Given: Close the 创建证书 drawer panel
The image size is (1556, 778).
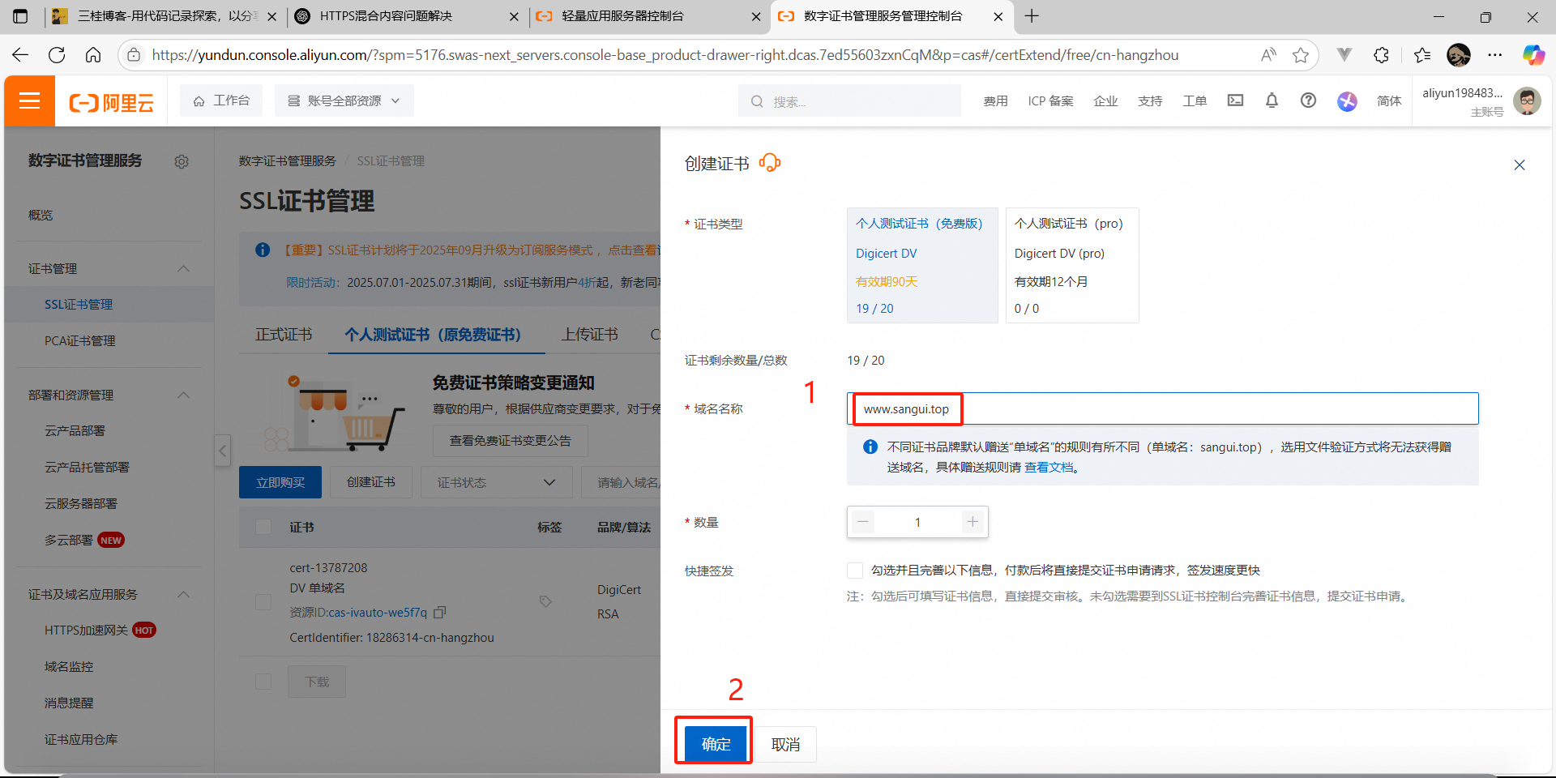Looking at the screenshot, I should 1519,165.
